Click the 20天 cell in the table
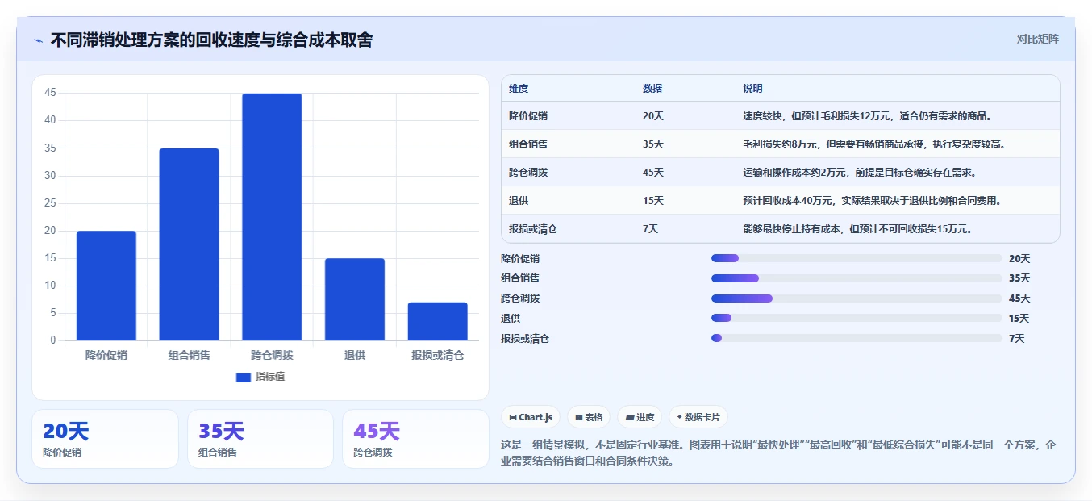Viewport: 1092px width, 501px height. point(653,116)
